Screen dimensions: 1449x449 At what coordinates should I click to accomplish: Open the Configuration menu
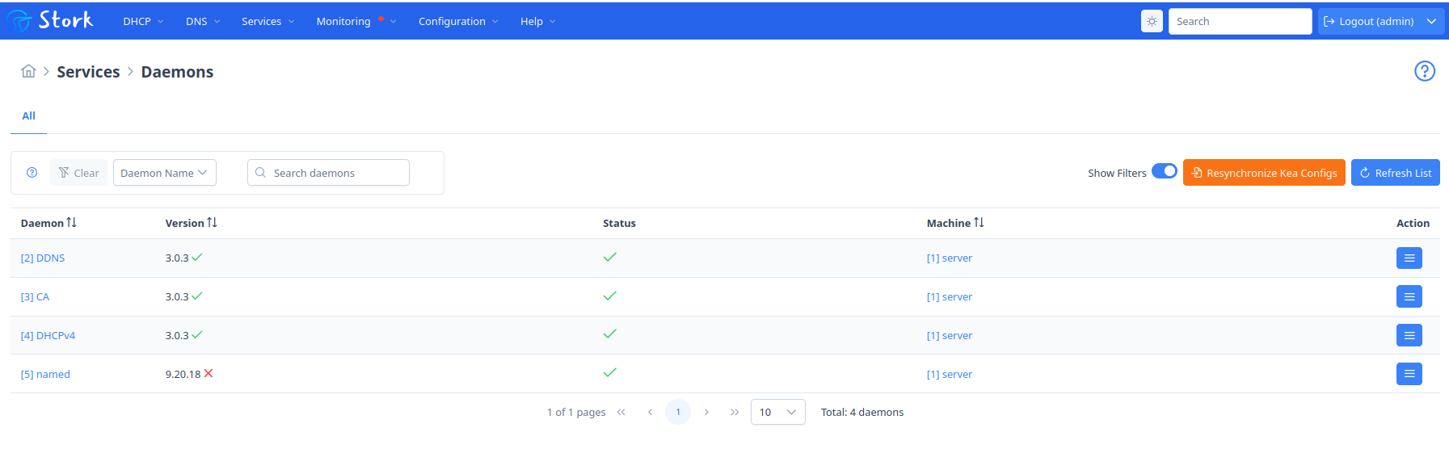458,21
